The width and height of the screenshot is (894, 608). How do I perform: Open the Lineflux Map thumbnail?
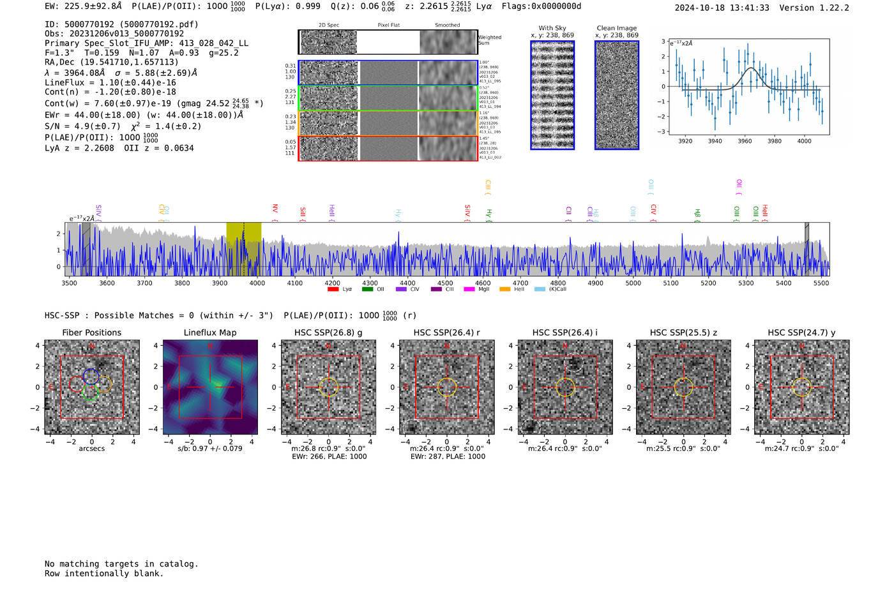210,387
